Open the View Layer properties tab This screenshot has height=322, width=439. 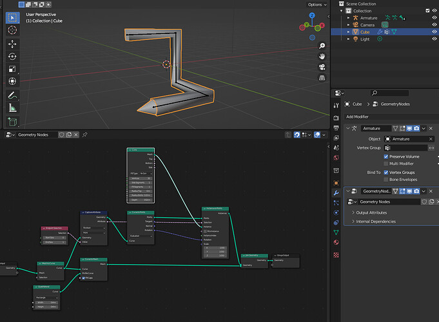pos(337,138)
